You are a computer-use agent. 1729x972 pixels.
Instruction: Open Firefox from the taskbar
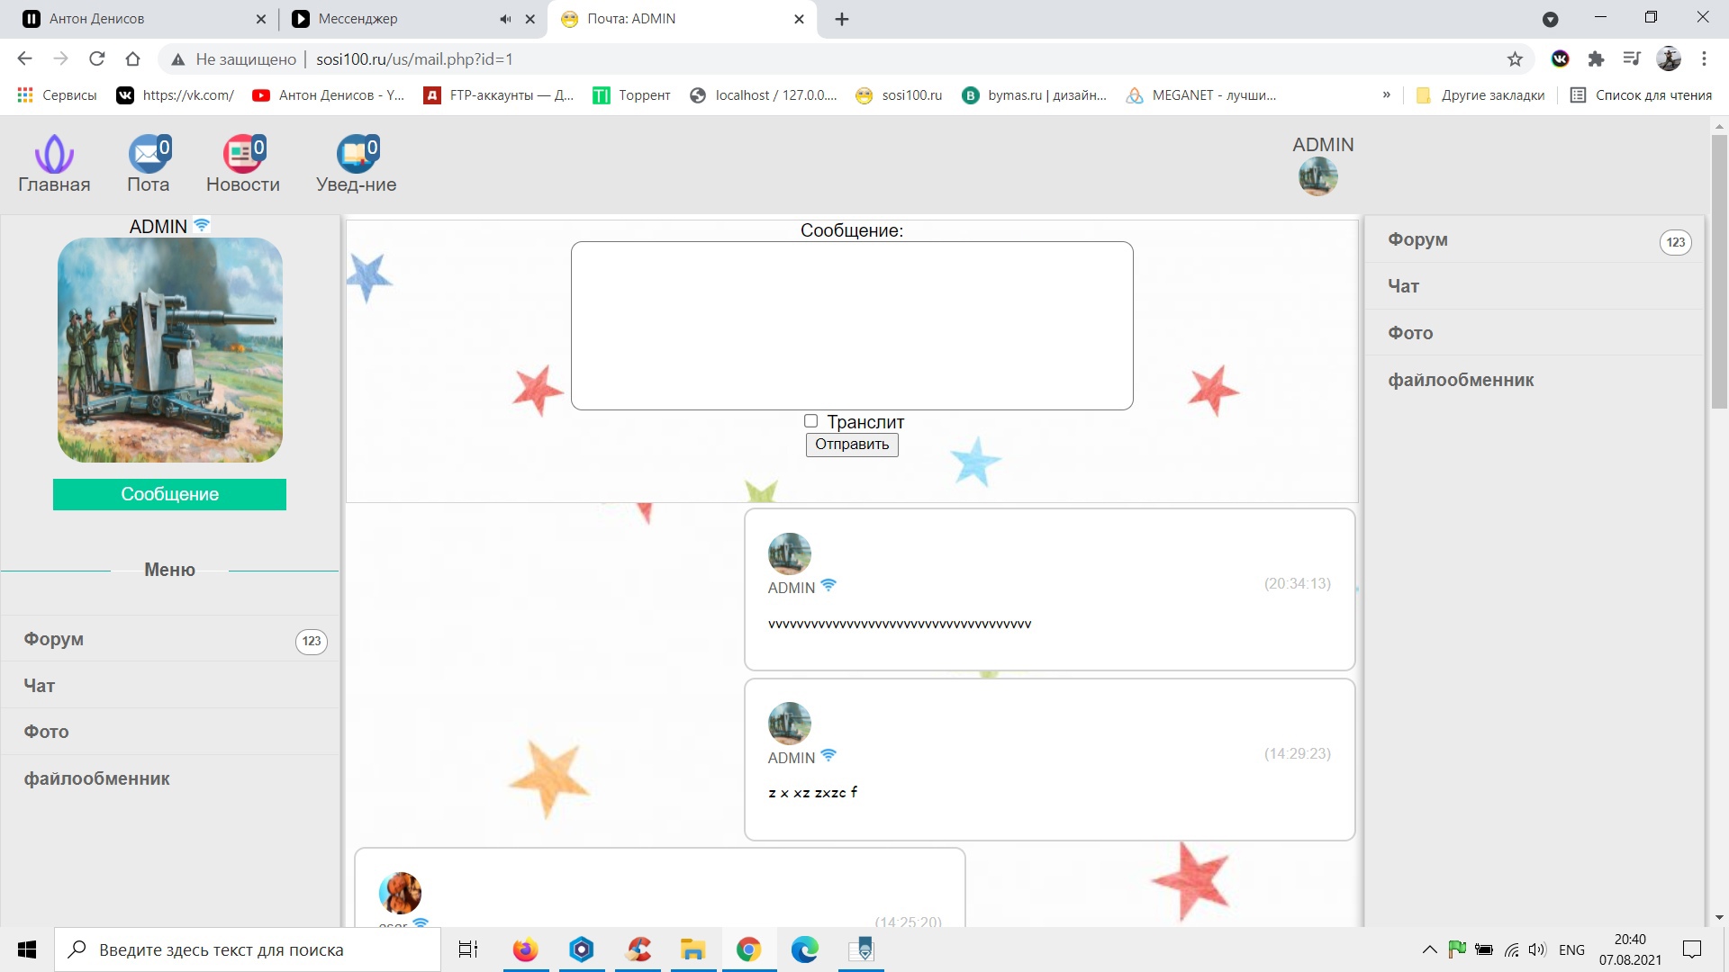click(525, 949)
